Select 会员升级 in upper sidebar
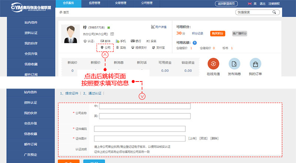The width and height of the screenshot is (296, 163). click(x=31, y=53)
